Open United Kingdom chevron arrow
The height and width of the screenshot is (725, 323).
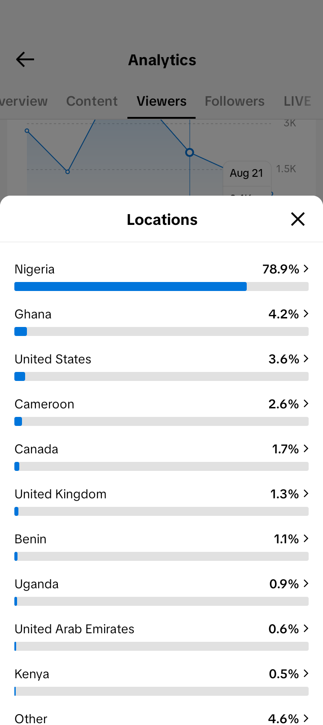[x=306, y=493]
